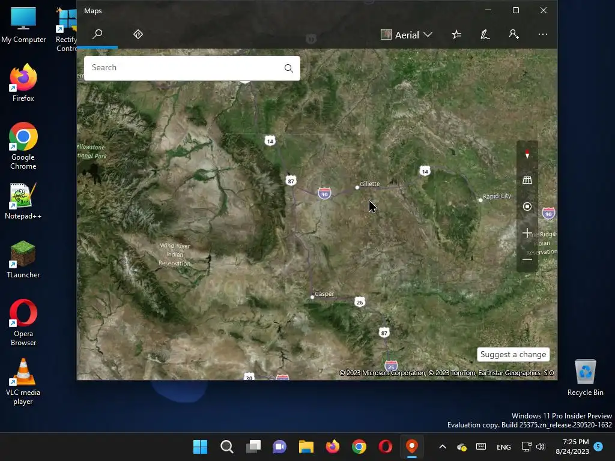Click the Suggest a change button
The image size is (615, 461).
click(x=513, y=354)
